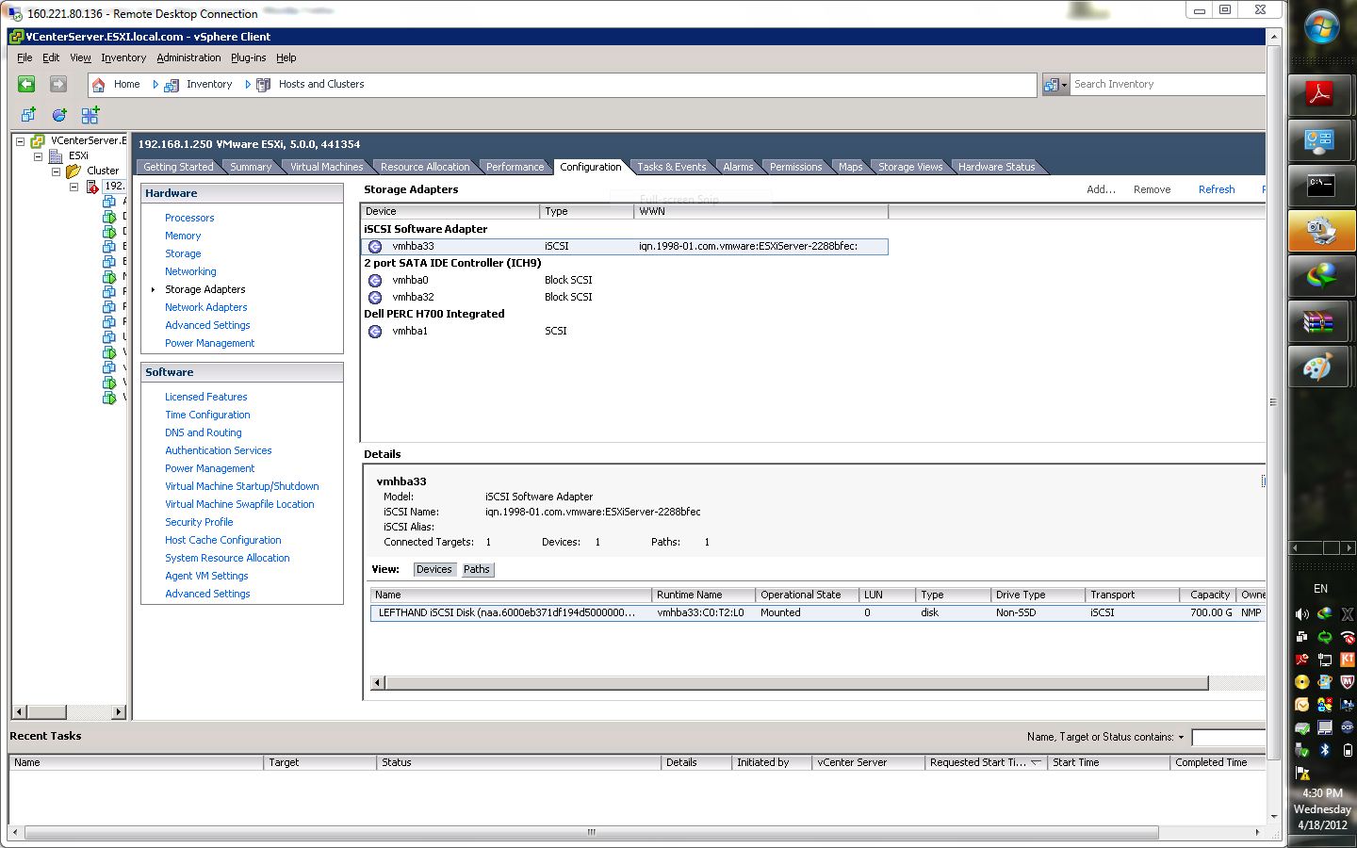Click the Runtime Name column header
The width and height of the screenshot is (1357, 848).
(703, 595)
